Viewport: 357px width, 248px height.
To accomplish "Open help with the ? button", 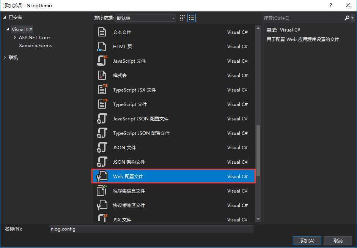I will (x=331, y=5).
